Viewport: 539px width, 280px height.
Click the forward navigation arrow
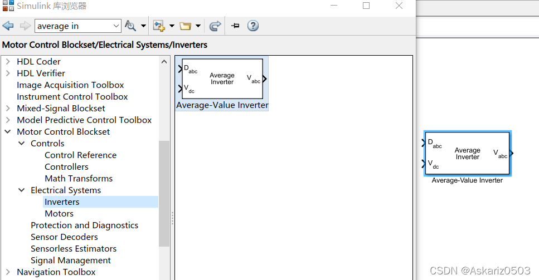pos(25,26)
